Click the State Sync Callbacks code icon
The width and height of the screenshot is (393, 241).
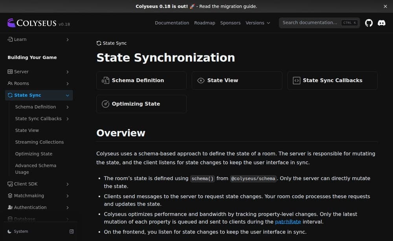click(x=296, y=81)
